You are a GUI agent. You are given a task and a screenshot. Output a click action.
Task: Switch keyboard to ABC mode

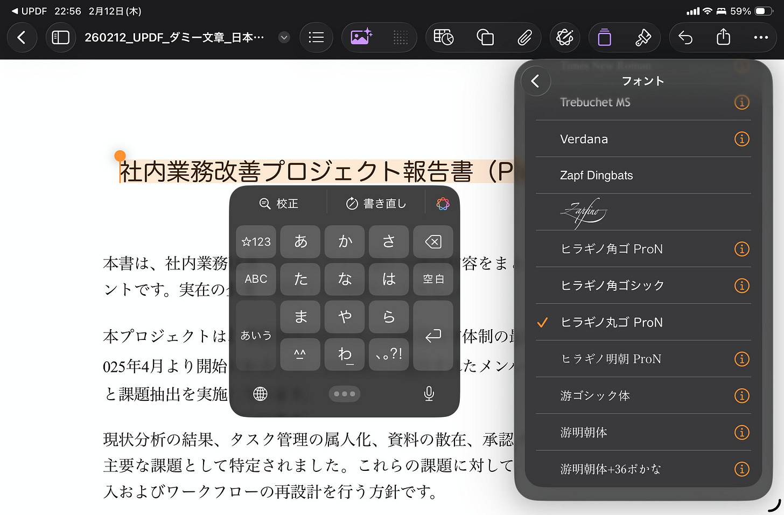click(x=256, y=279)
